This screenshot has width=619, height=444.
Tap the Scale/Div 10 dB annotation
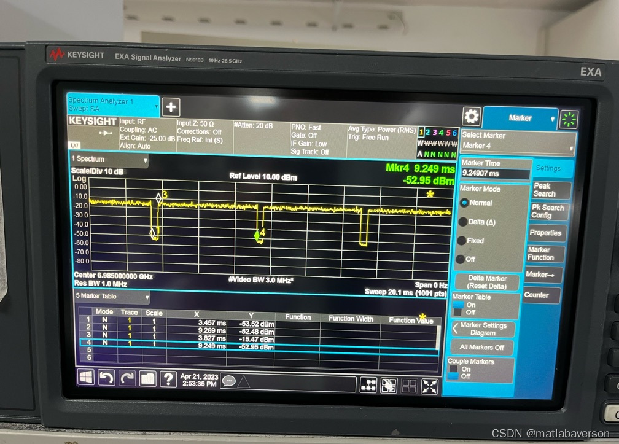[97, 171]
